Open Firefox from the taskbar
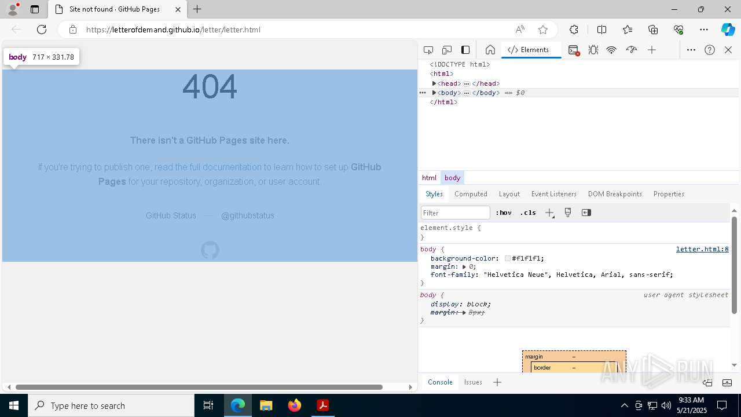Image resolution: width=741 pixels, height=417 pixels. (295, 405)
